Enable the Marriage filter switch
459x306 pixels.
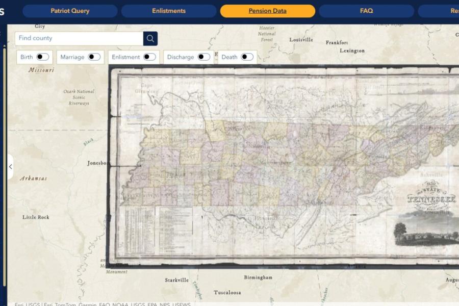click(x=94, y=57)
